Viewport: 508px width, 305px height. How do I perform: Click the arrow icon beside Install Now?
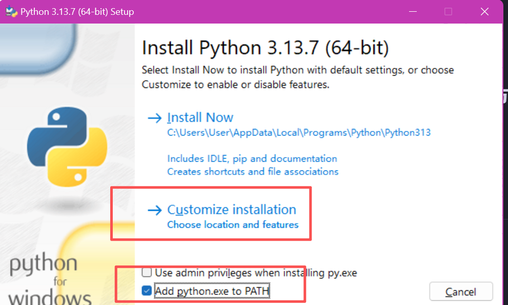(x=154, y=118)
